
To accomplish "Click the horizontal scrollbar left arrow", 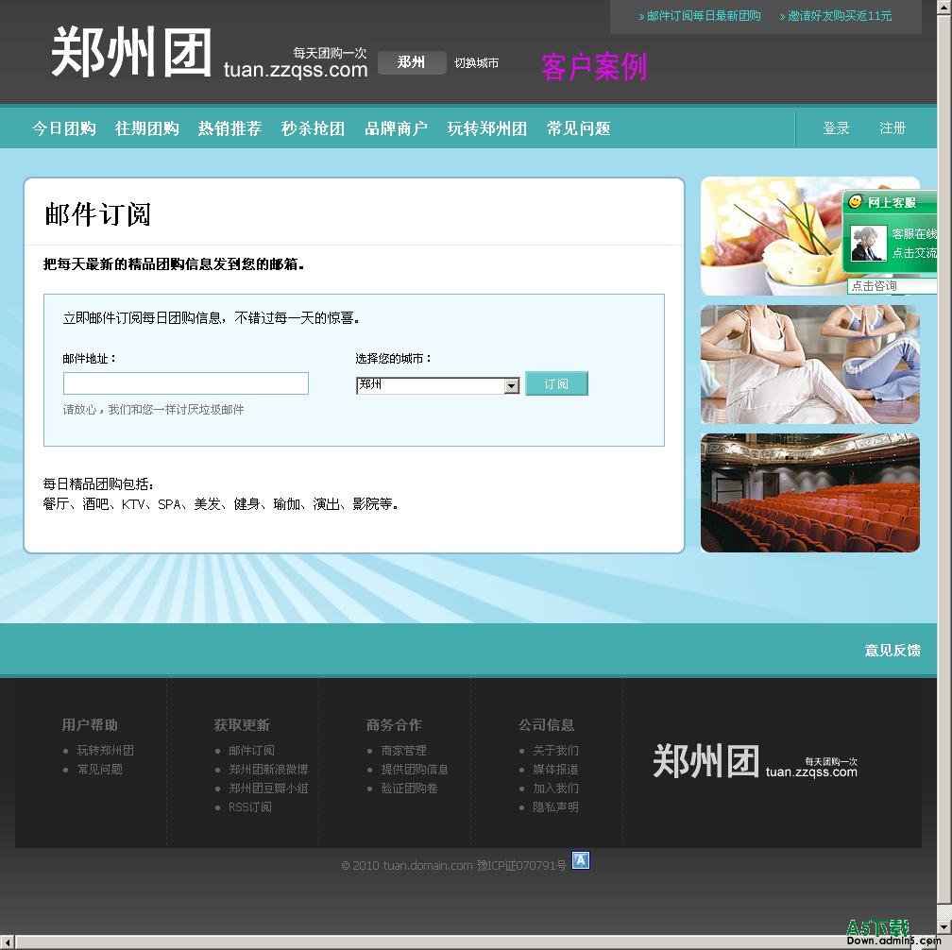I will [7, 942].
